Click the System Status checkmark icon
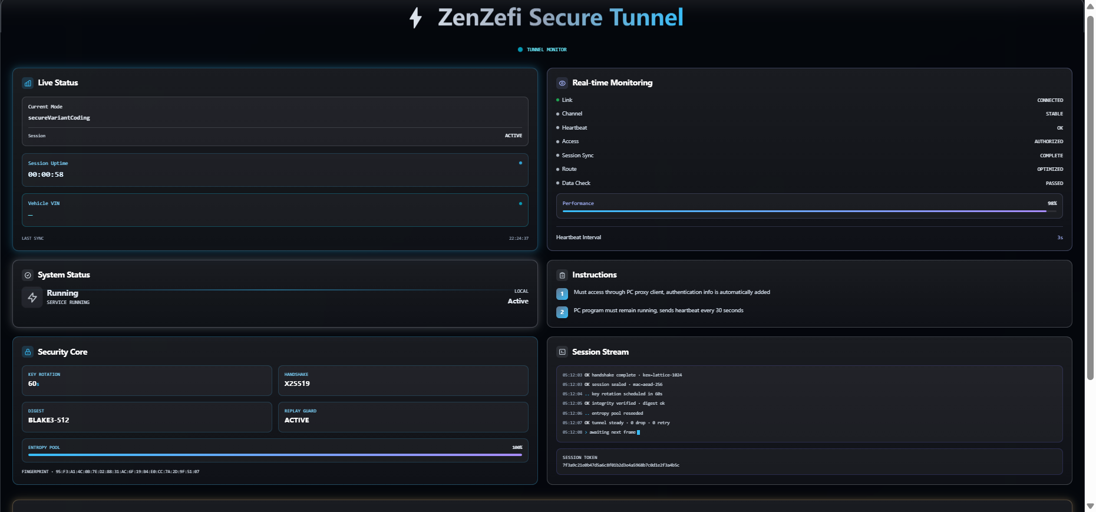 pos(28,275)
